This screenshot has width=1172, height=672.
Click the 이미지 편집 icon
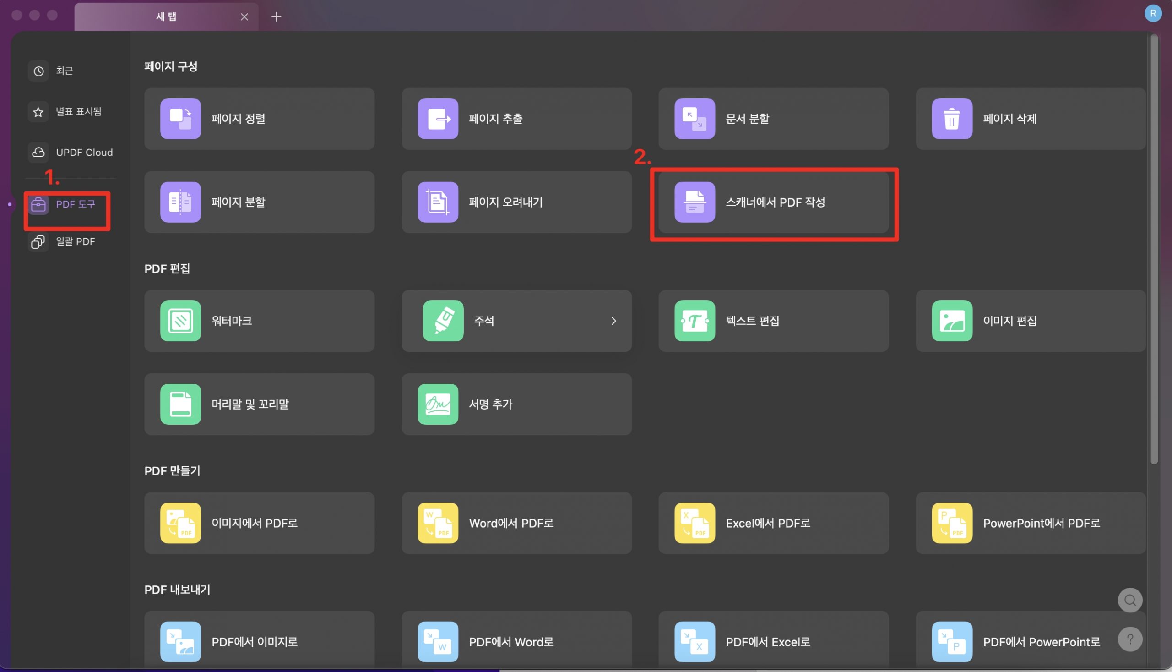[952, 321]
